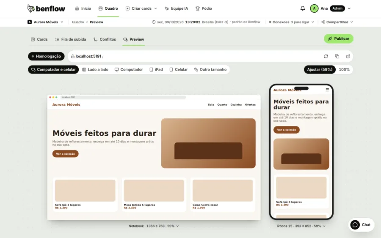Go to Início in top navigation
Viewport: 381px width, 238px height.
pyautogui.click(x=83, y=8)
